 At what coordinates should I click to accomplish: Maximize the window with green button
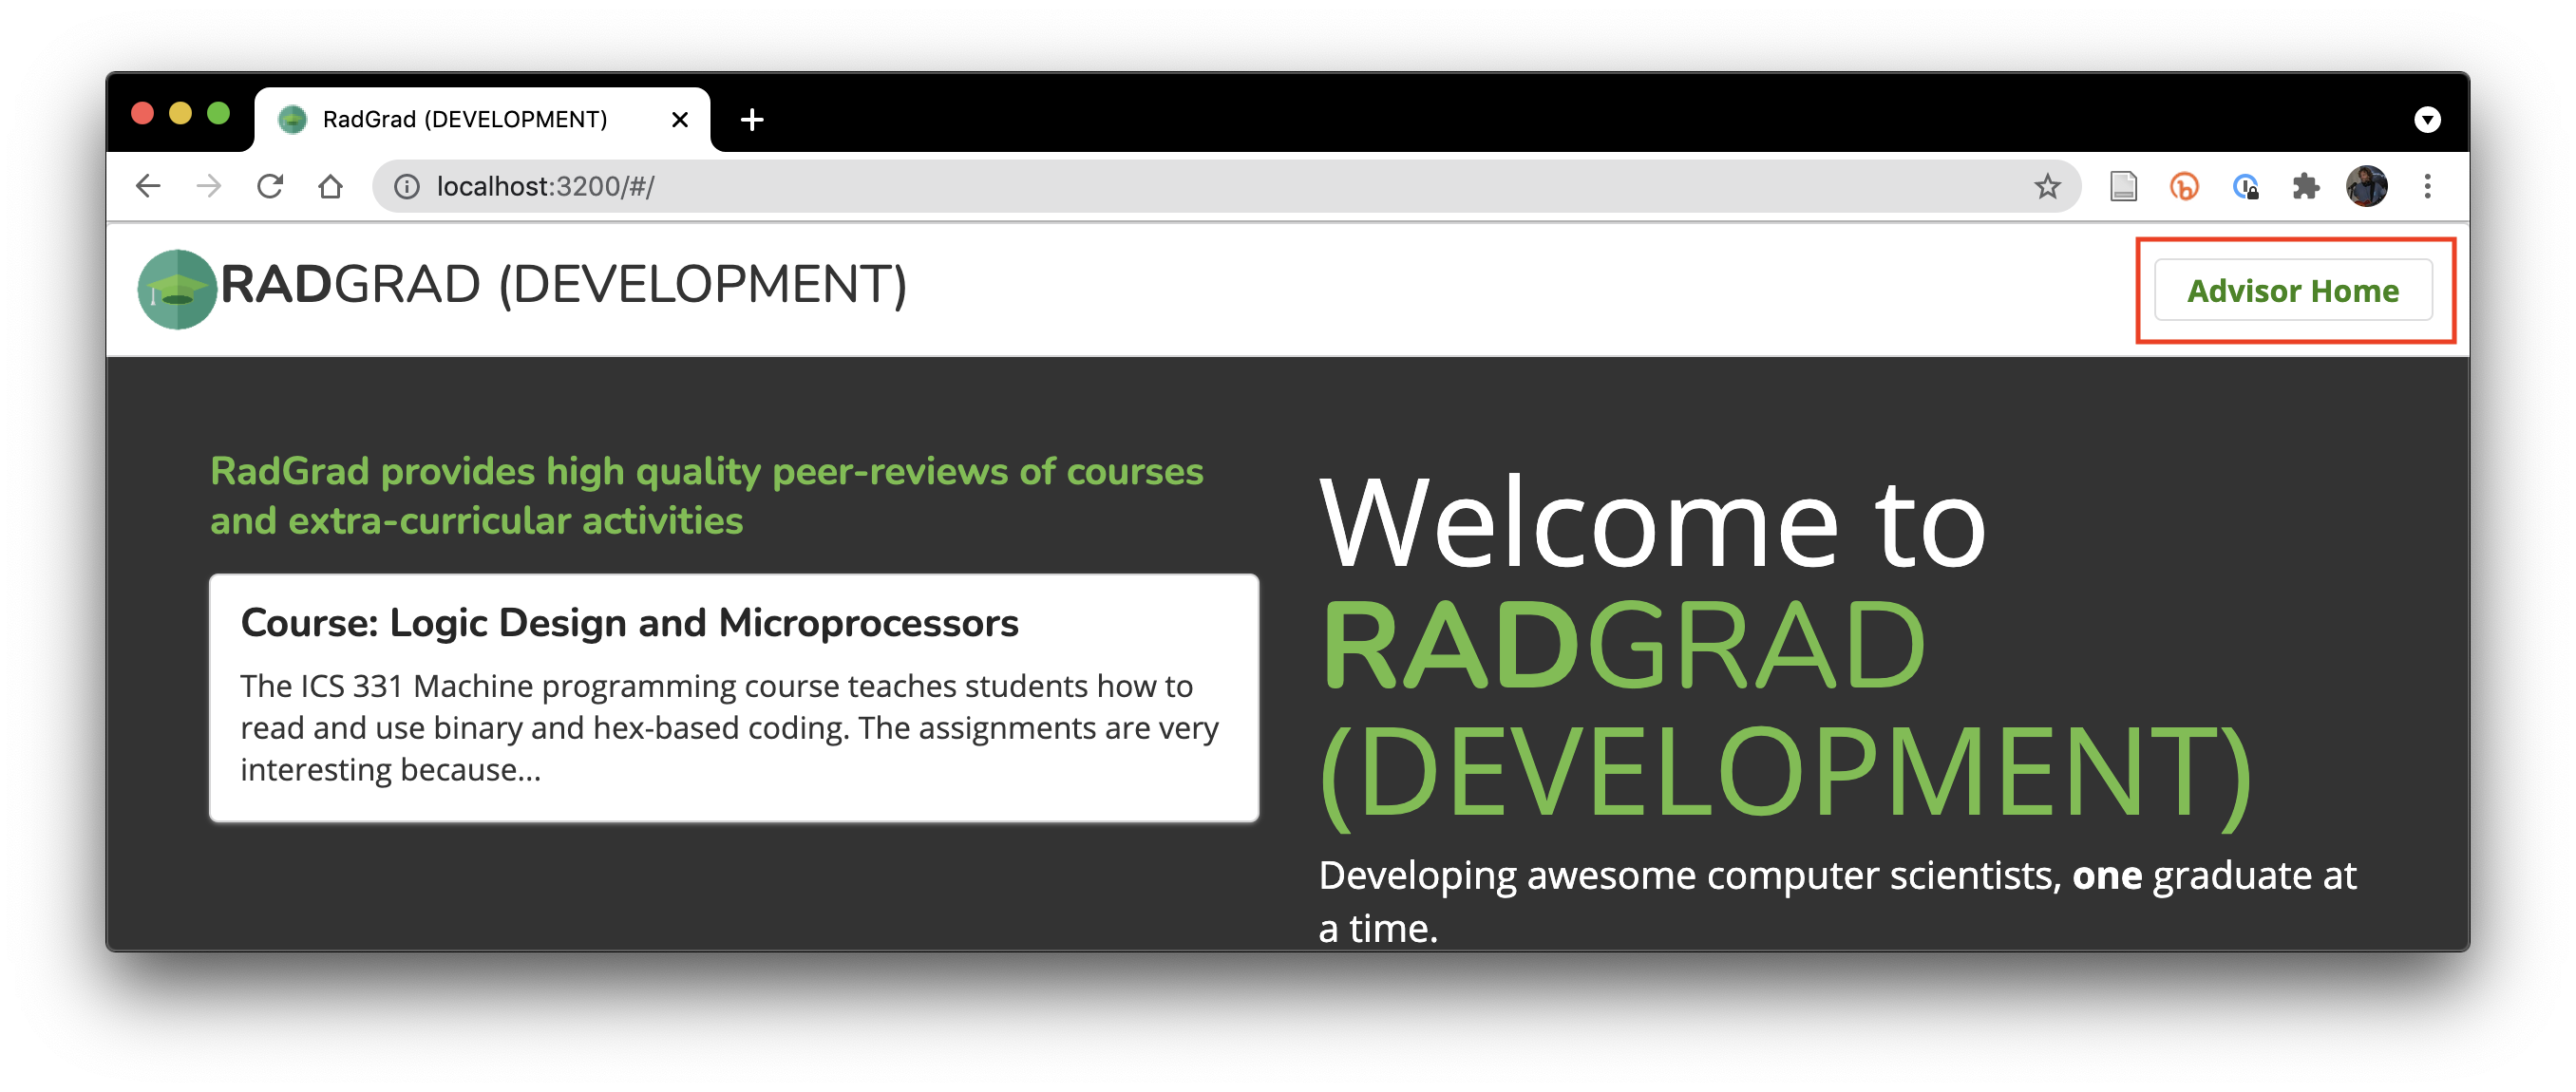click(x=219, y=113)
